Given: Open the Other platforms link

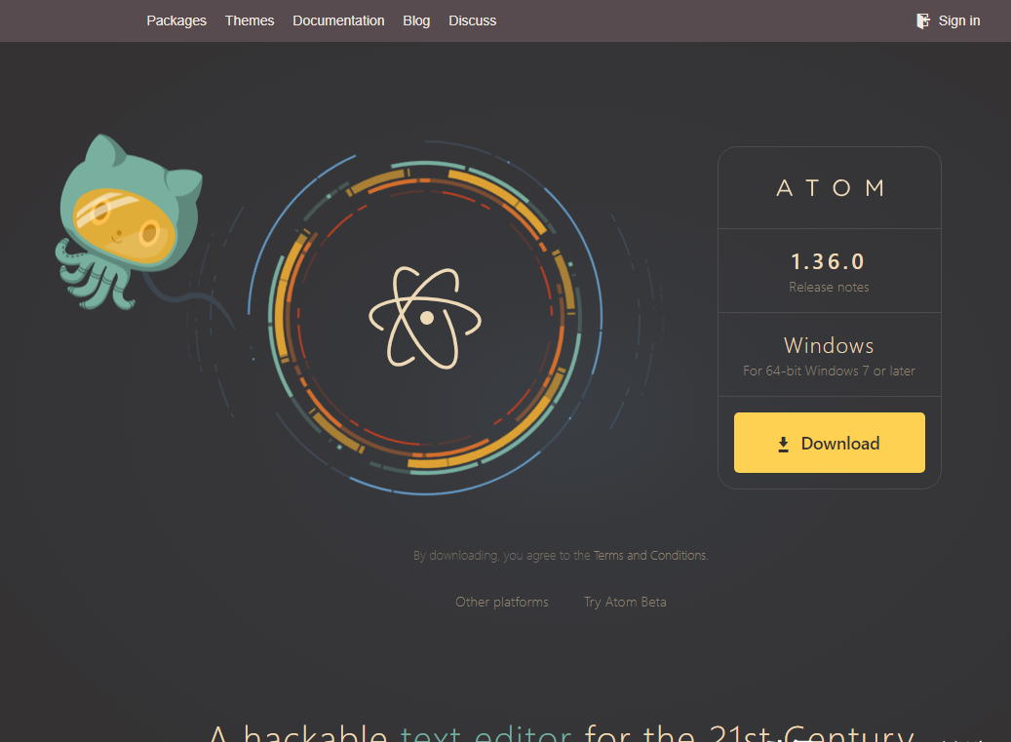Looking at the screenshot, I should pos(502,602).
